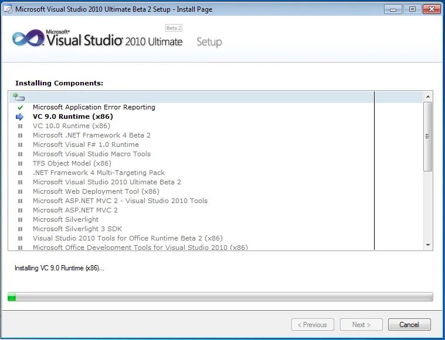
Task: Select the VC 9.0 Runtime (x86) row
Action: [x=73, y=116]
